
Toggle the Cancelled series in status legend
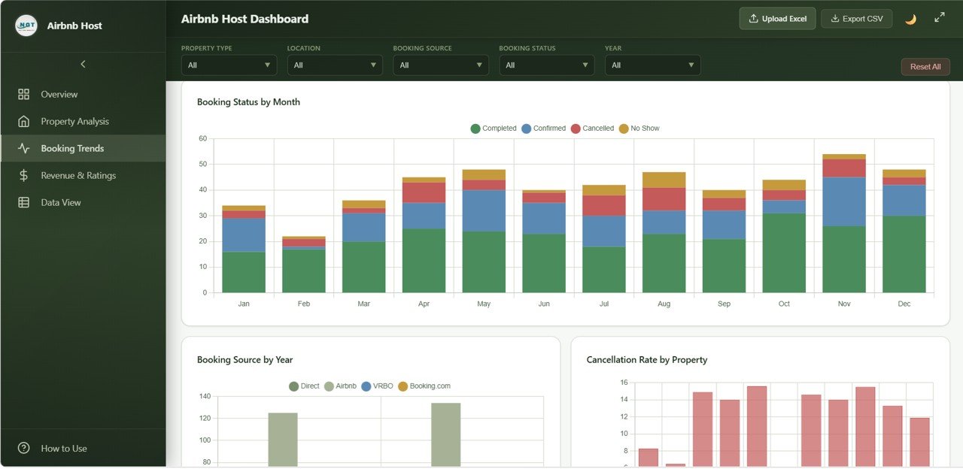tap(592, 129)
